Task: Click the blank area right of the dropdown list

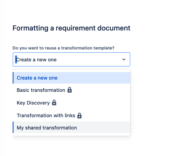Action: (160, 102)
